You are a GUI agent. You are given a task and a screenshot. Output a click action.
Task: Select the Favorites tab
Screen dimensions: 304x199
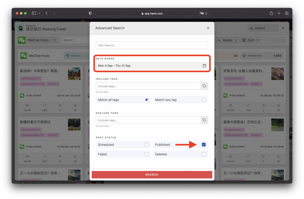pyautogui.click(x=262, y=56)
